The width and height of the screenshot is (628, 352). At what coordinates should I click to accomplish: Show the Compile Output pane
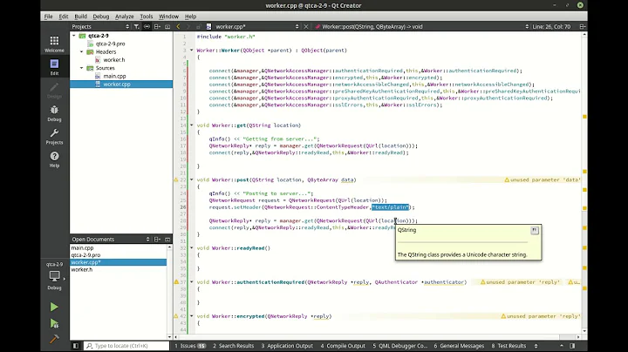[343, 346]
